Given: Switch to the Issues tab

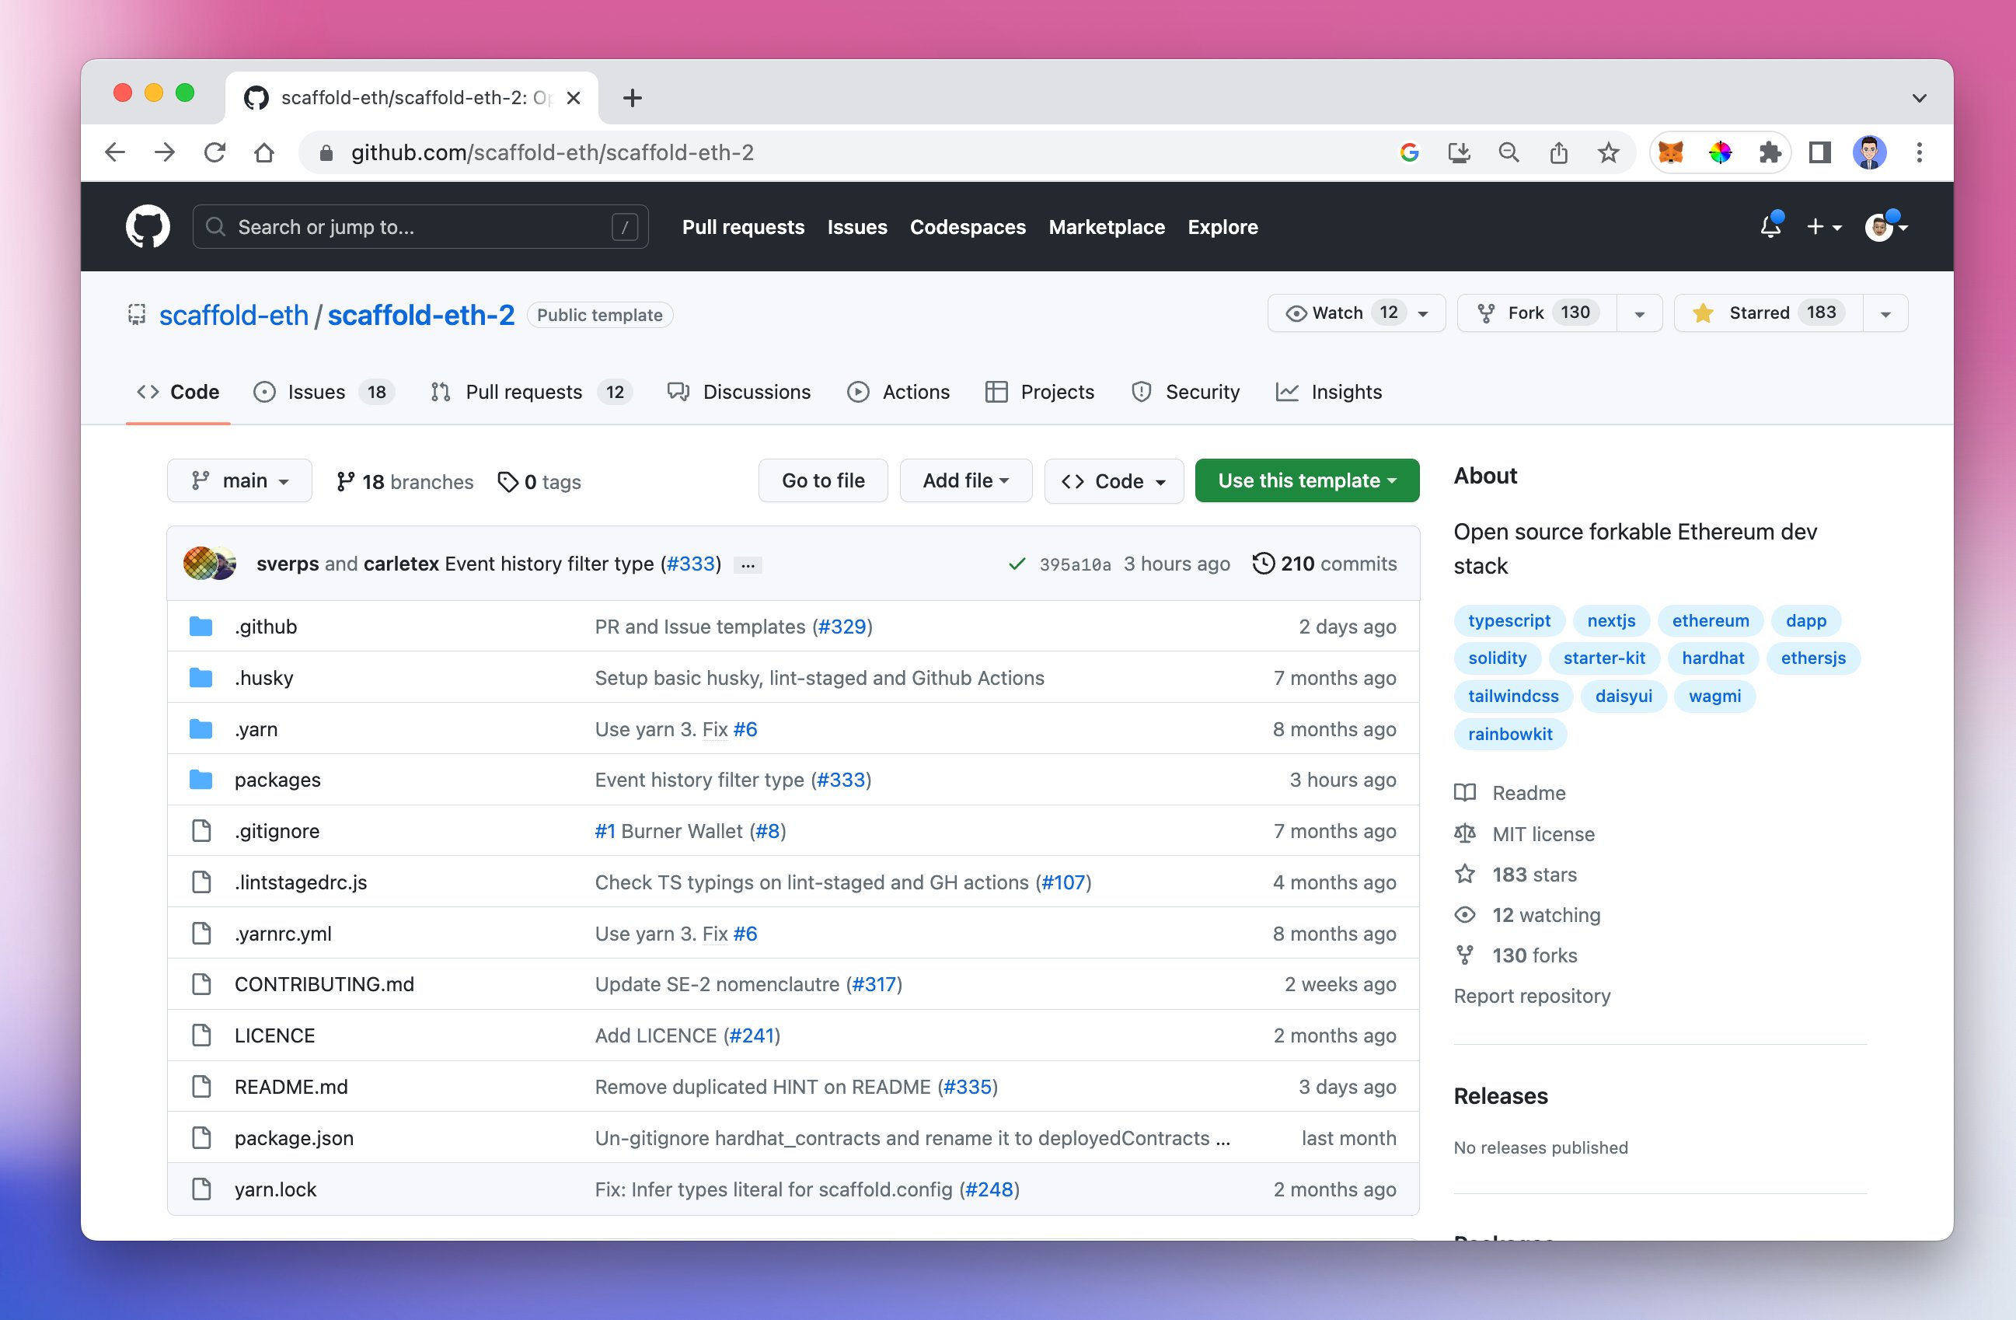Looking at the screenshot, I should (315, 392).
